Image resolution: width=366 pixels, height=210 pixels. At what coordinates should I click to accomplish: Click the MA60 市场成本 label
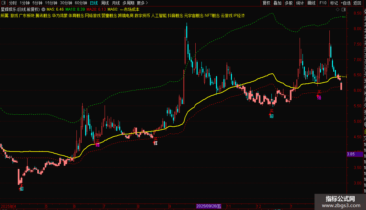click(123, 9)
